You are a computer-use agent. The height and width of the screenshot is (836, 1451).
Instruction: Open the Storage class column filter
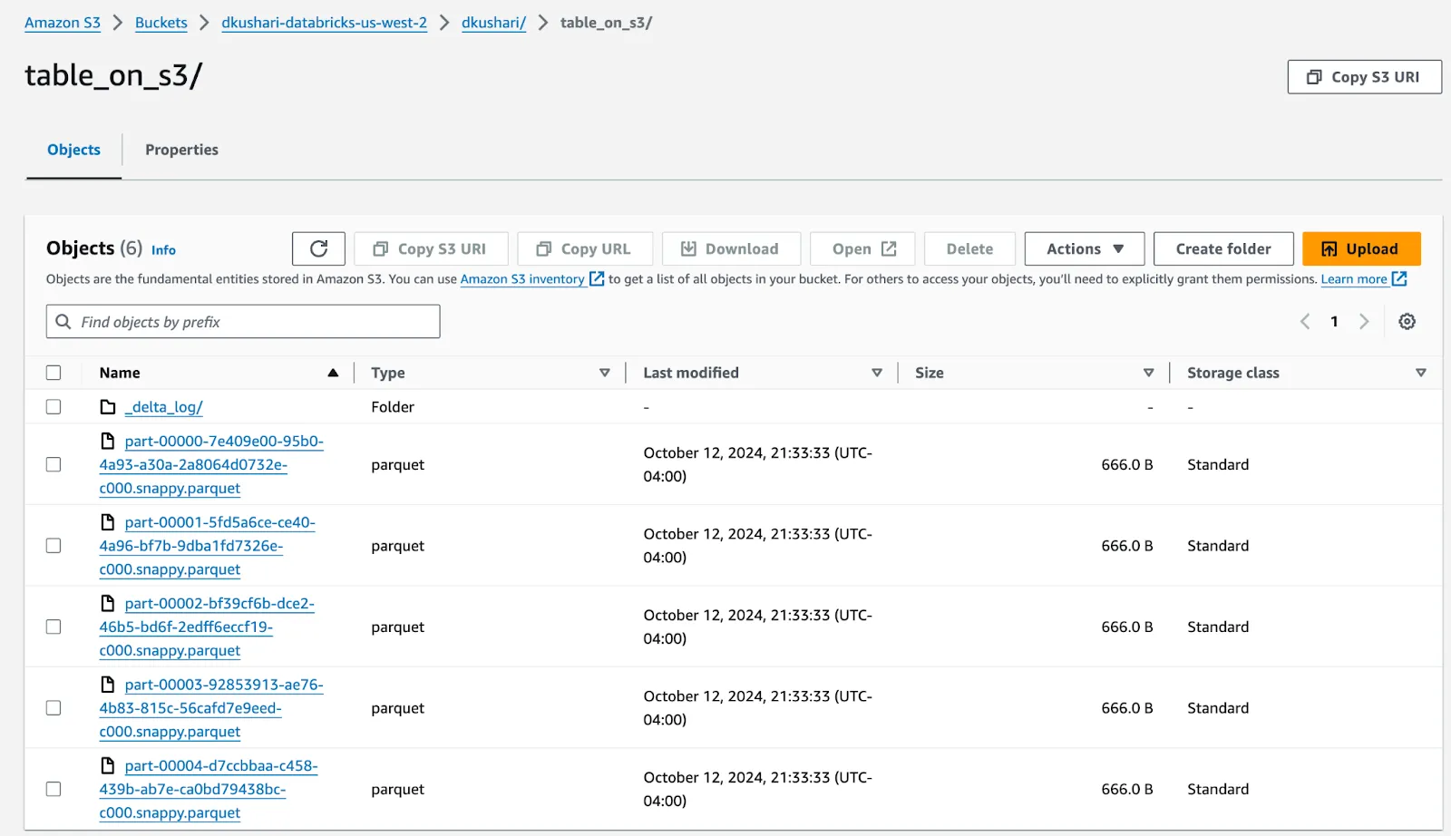tap(1420, 372)
